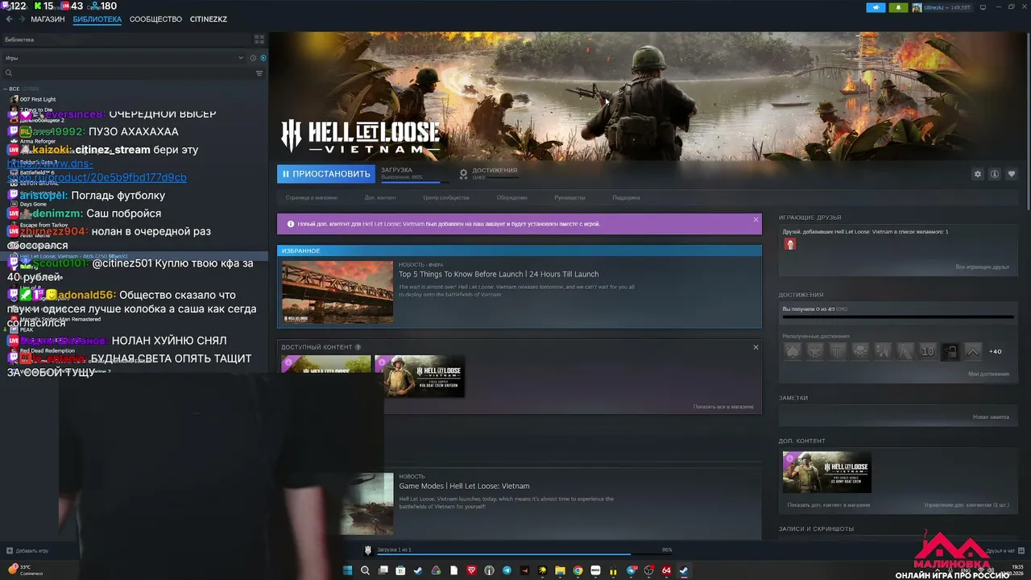Viewport: 1031px width, 580px height.
Task: Click Мои достижения link
Action: click(988, 374)
